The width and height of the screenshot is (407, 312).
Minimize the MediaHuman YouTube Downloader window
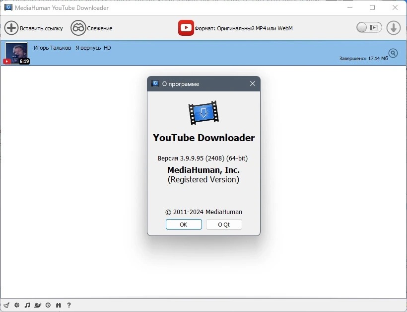point(350,7)
